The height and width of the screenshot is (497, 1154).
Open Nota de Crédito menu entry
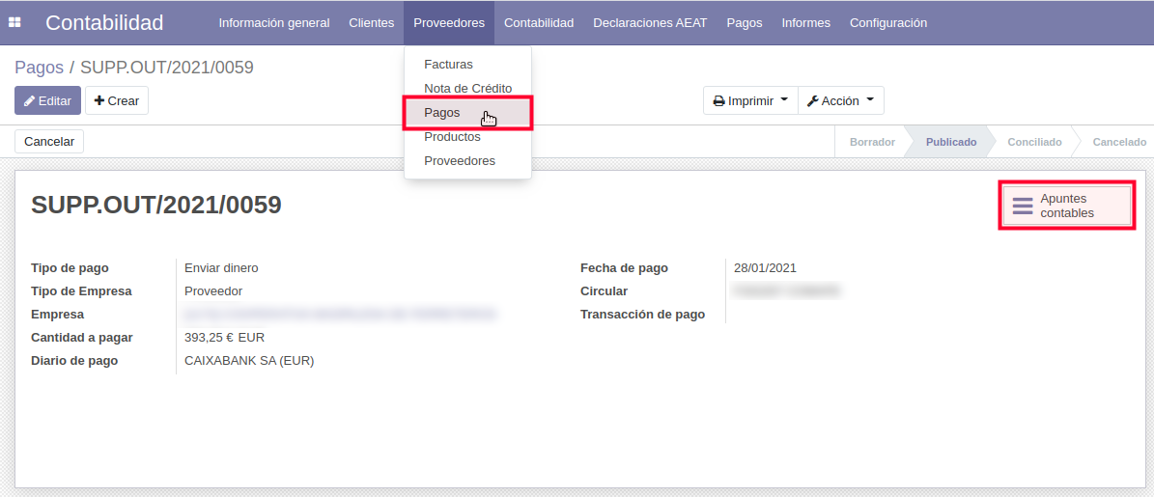[467, 89]
